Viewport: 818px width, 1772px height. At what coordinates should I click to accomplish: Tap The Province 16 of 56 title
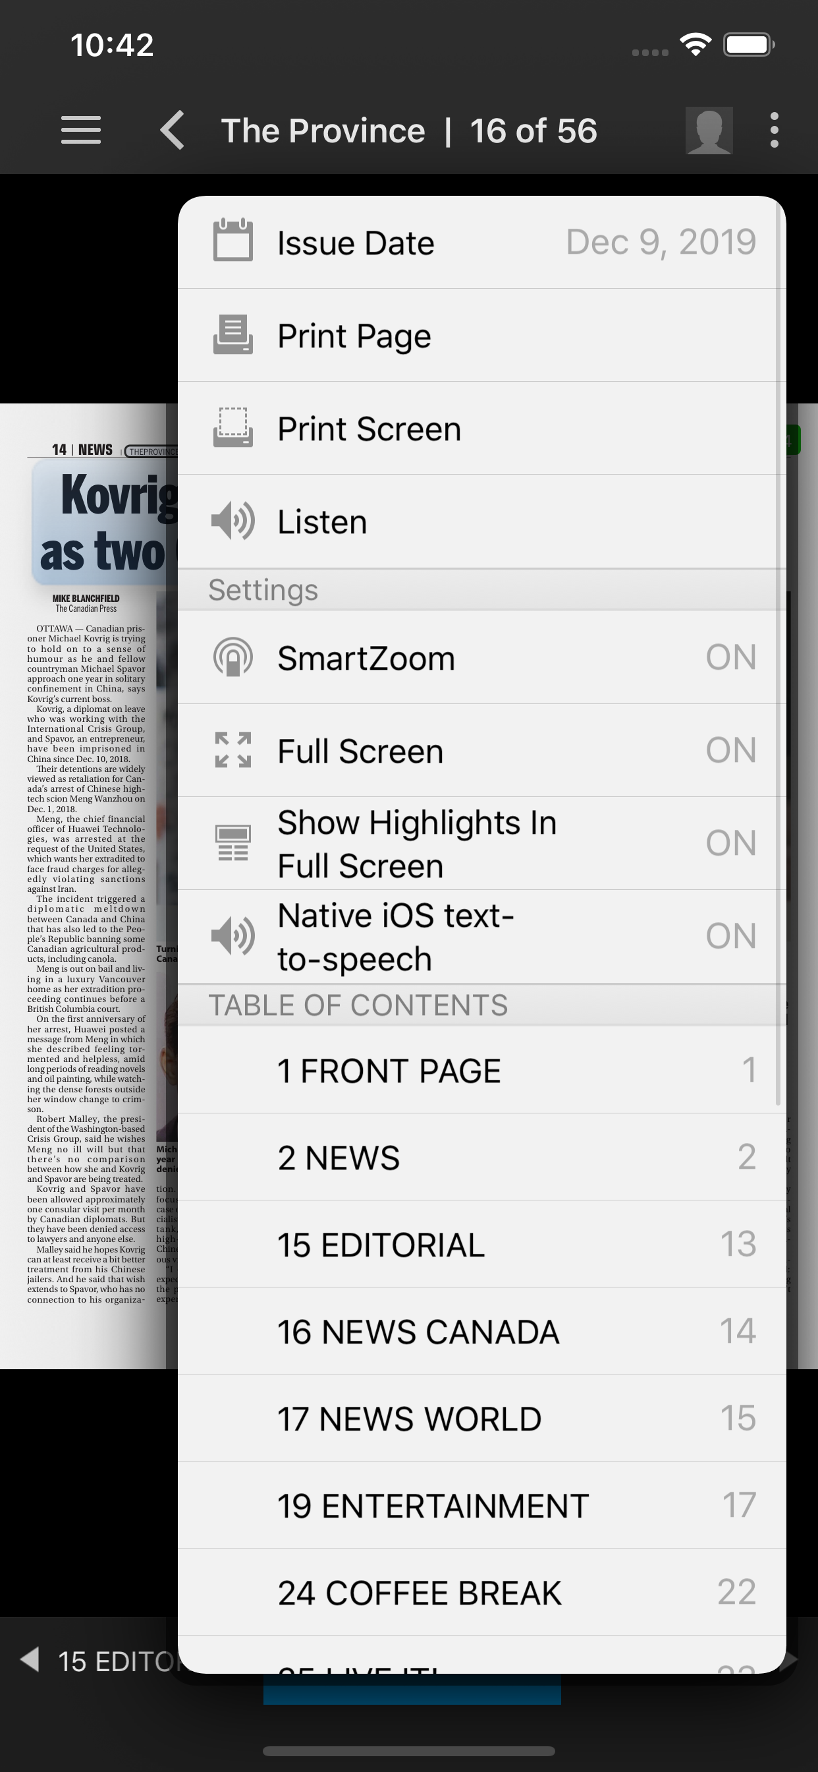(409, 131)
